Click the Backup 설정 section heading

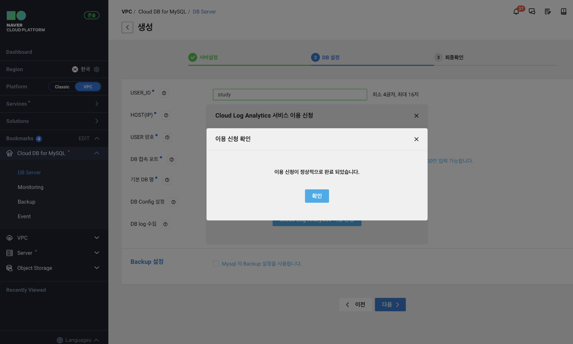(x=147, y=262)
